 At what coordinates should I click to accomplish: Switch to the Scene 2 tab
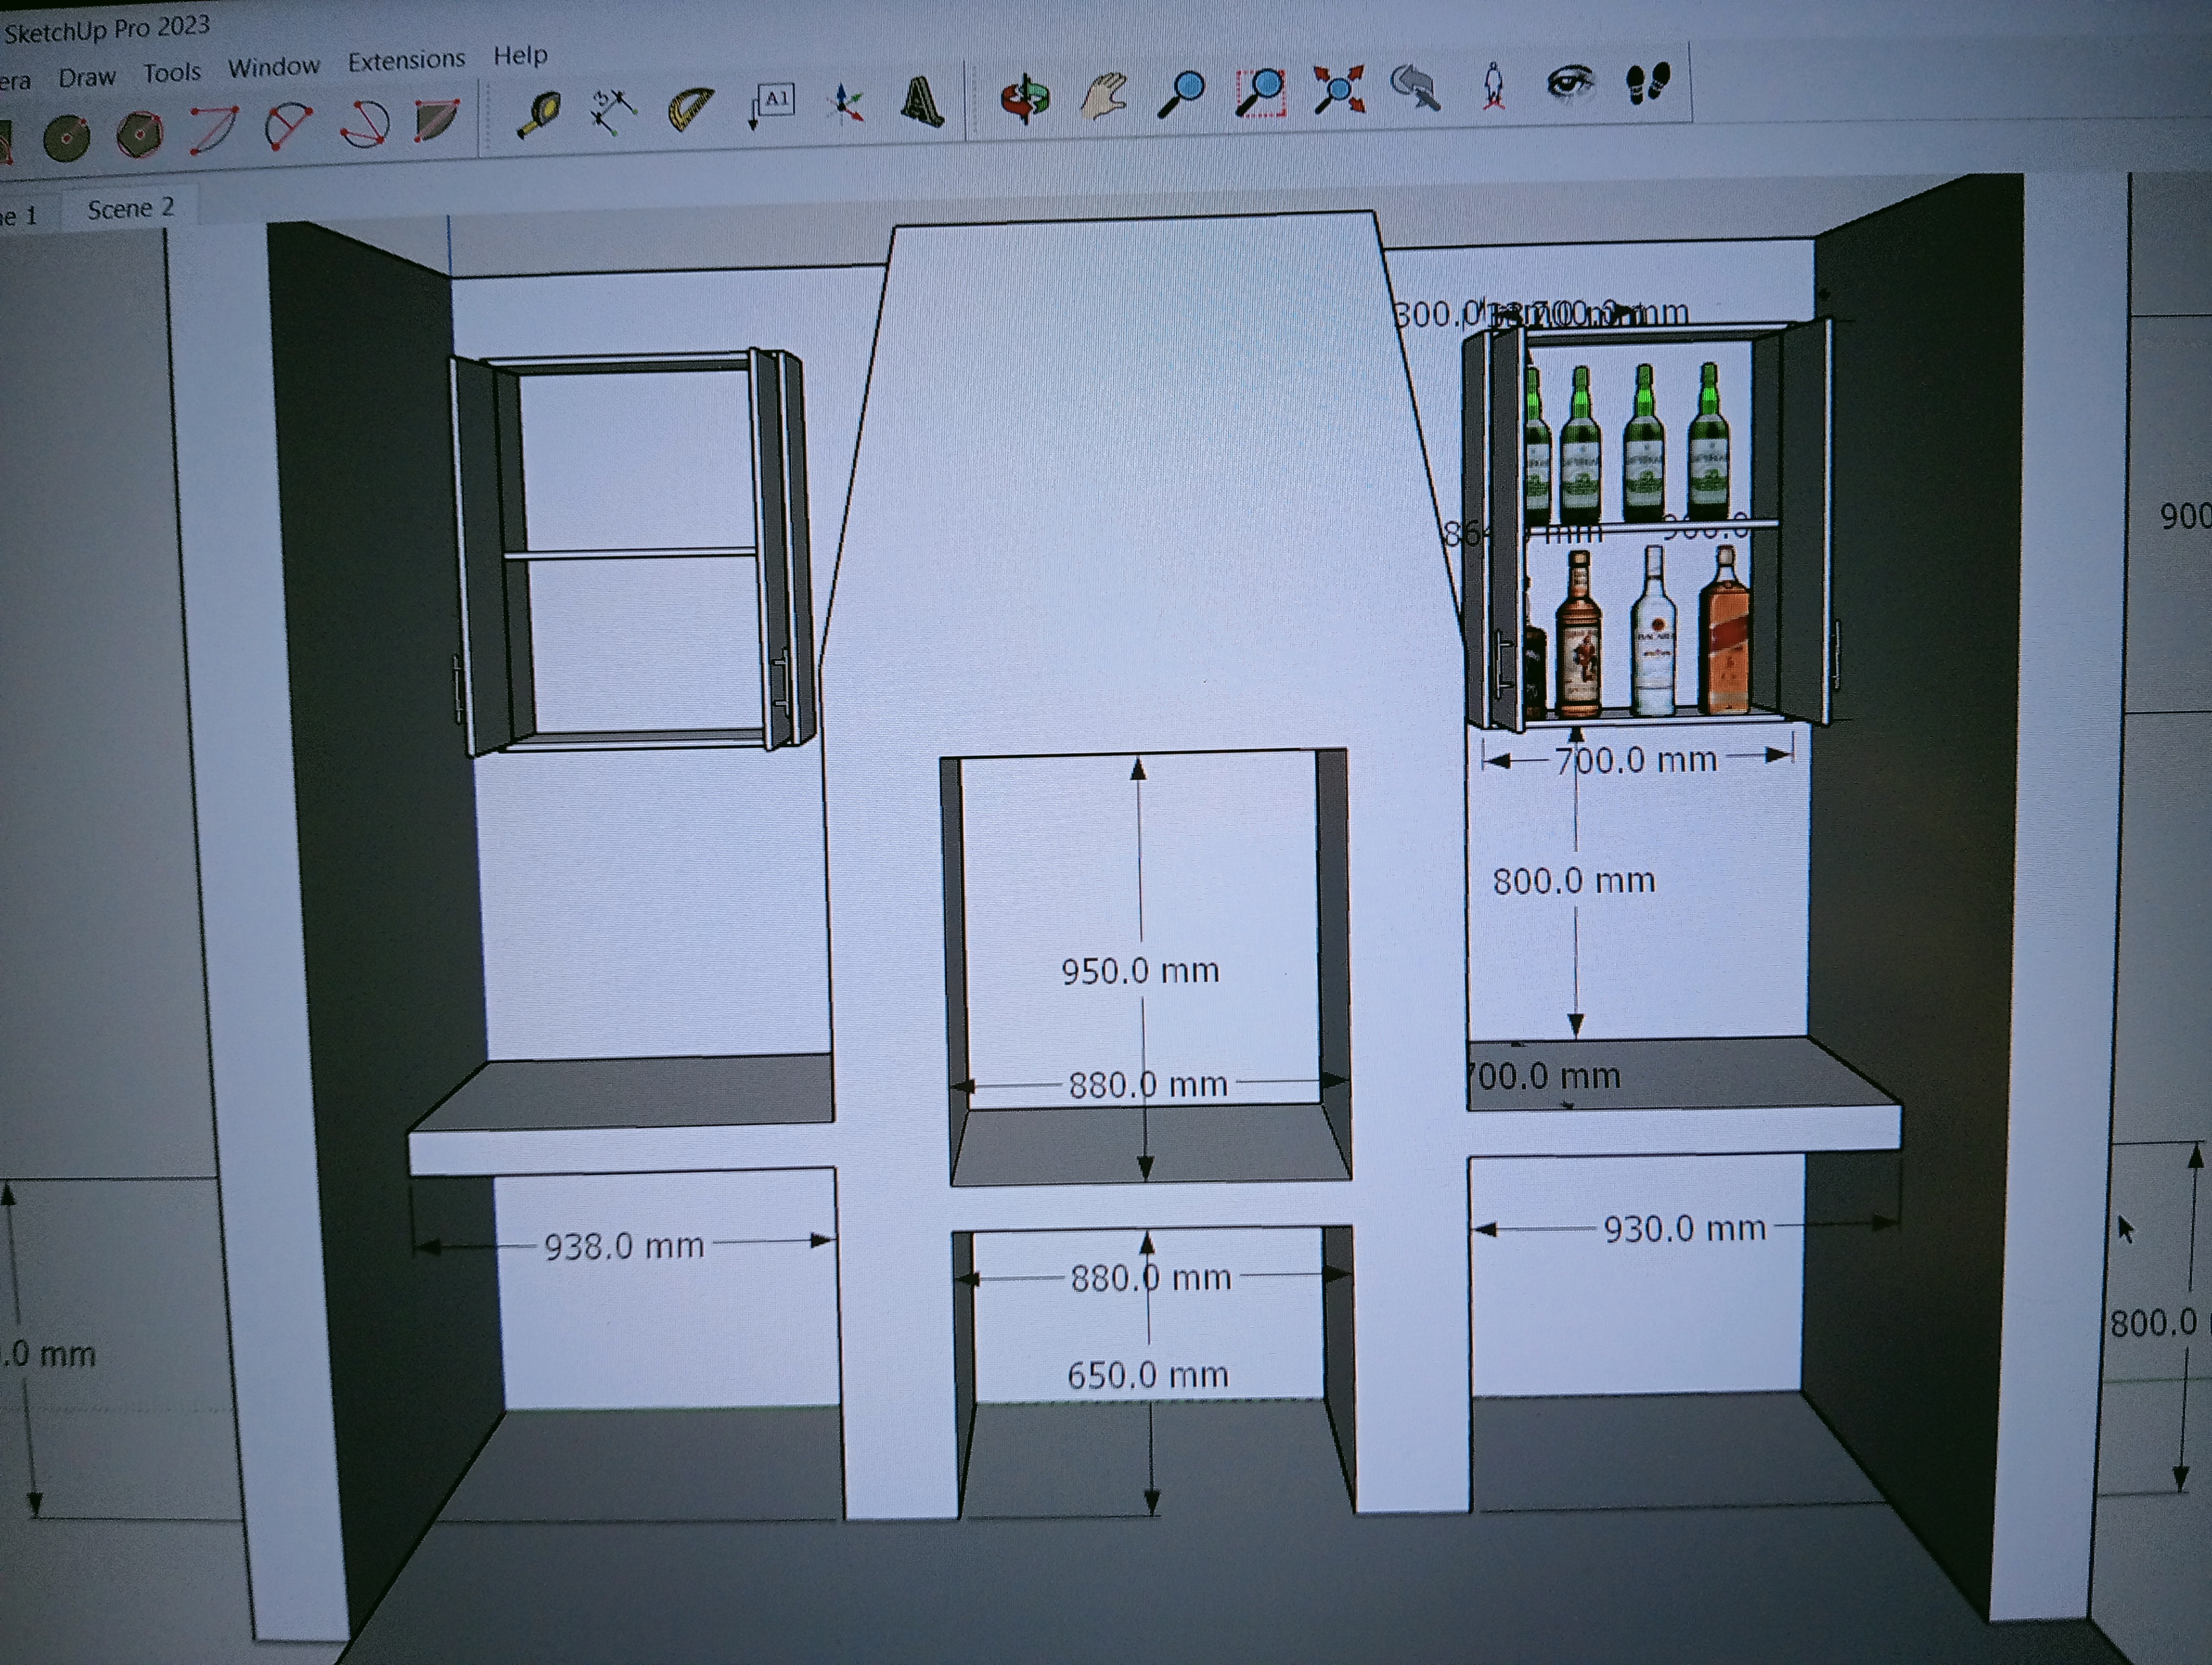point(130,209)
